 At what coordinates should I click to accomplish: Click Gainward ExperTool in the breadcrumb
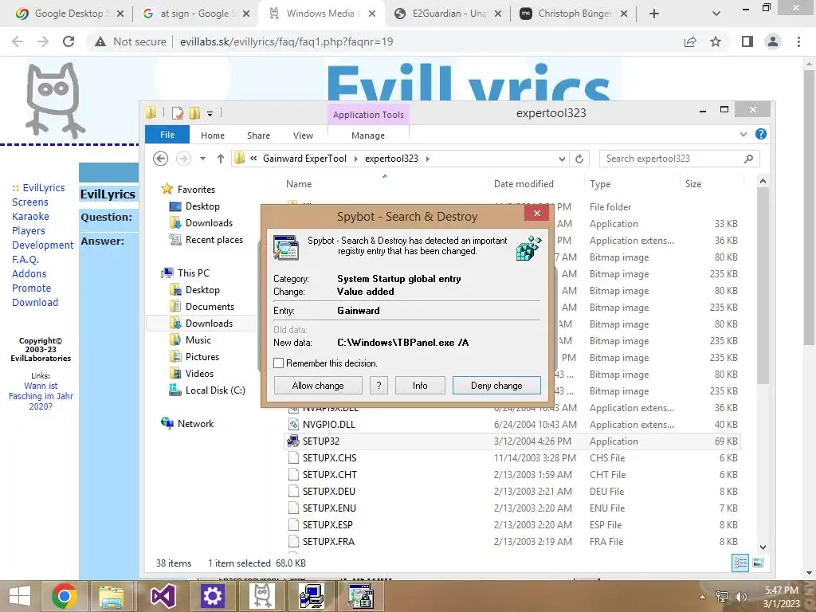coord(304,159)
